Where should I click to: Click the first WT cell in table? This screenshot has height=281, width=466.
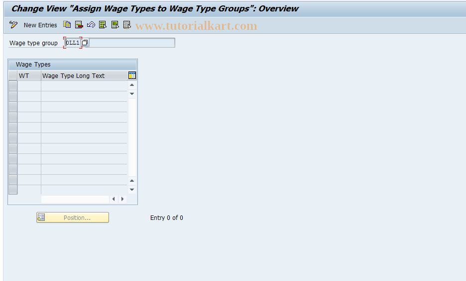tap(29, 86)
